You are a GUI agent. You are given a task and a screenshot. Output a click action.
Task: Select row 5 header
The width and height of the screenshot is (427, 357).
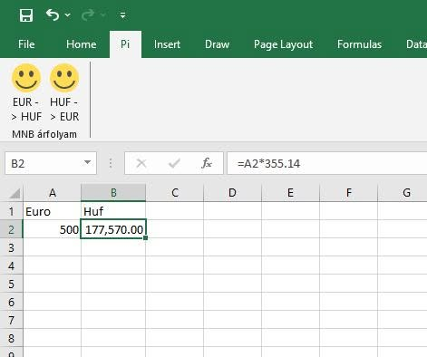(11, 284)
